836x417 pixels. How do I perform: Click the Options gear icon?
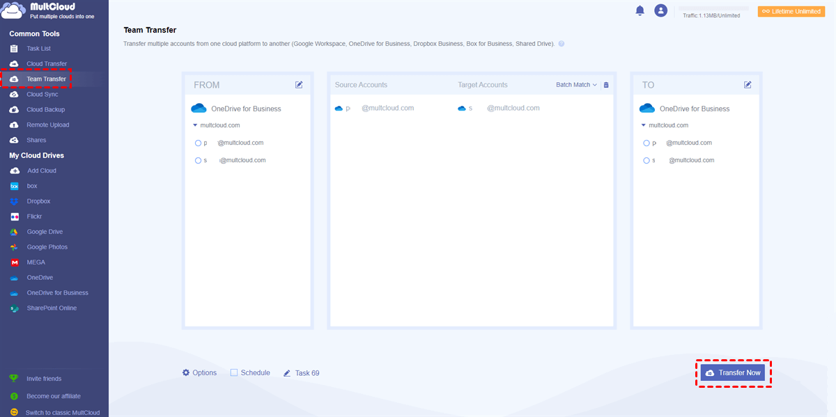pos(186,372)
